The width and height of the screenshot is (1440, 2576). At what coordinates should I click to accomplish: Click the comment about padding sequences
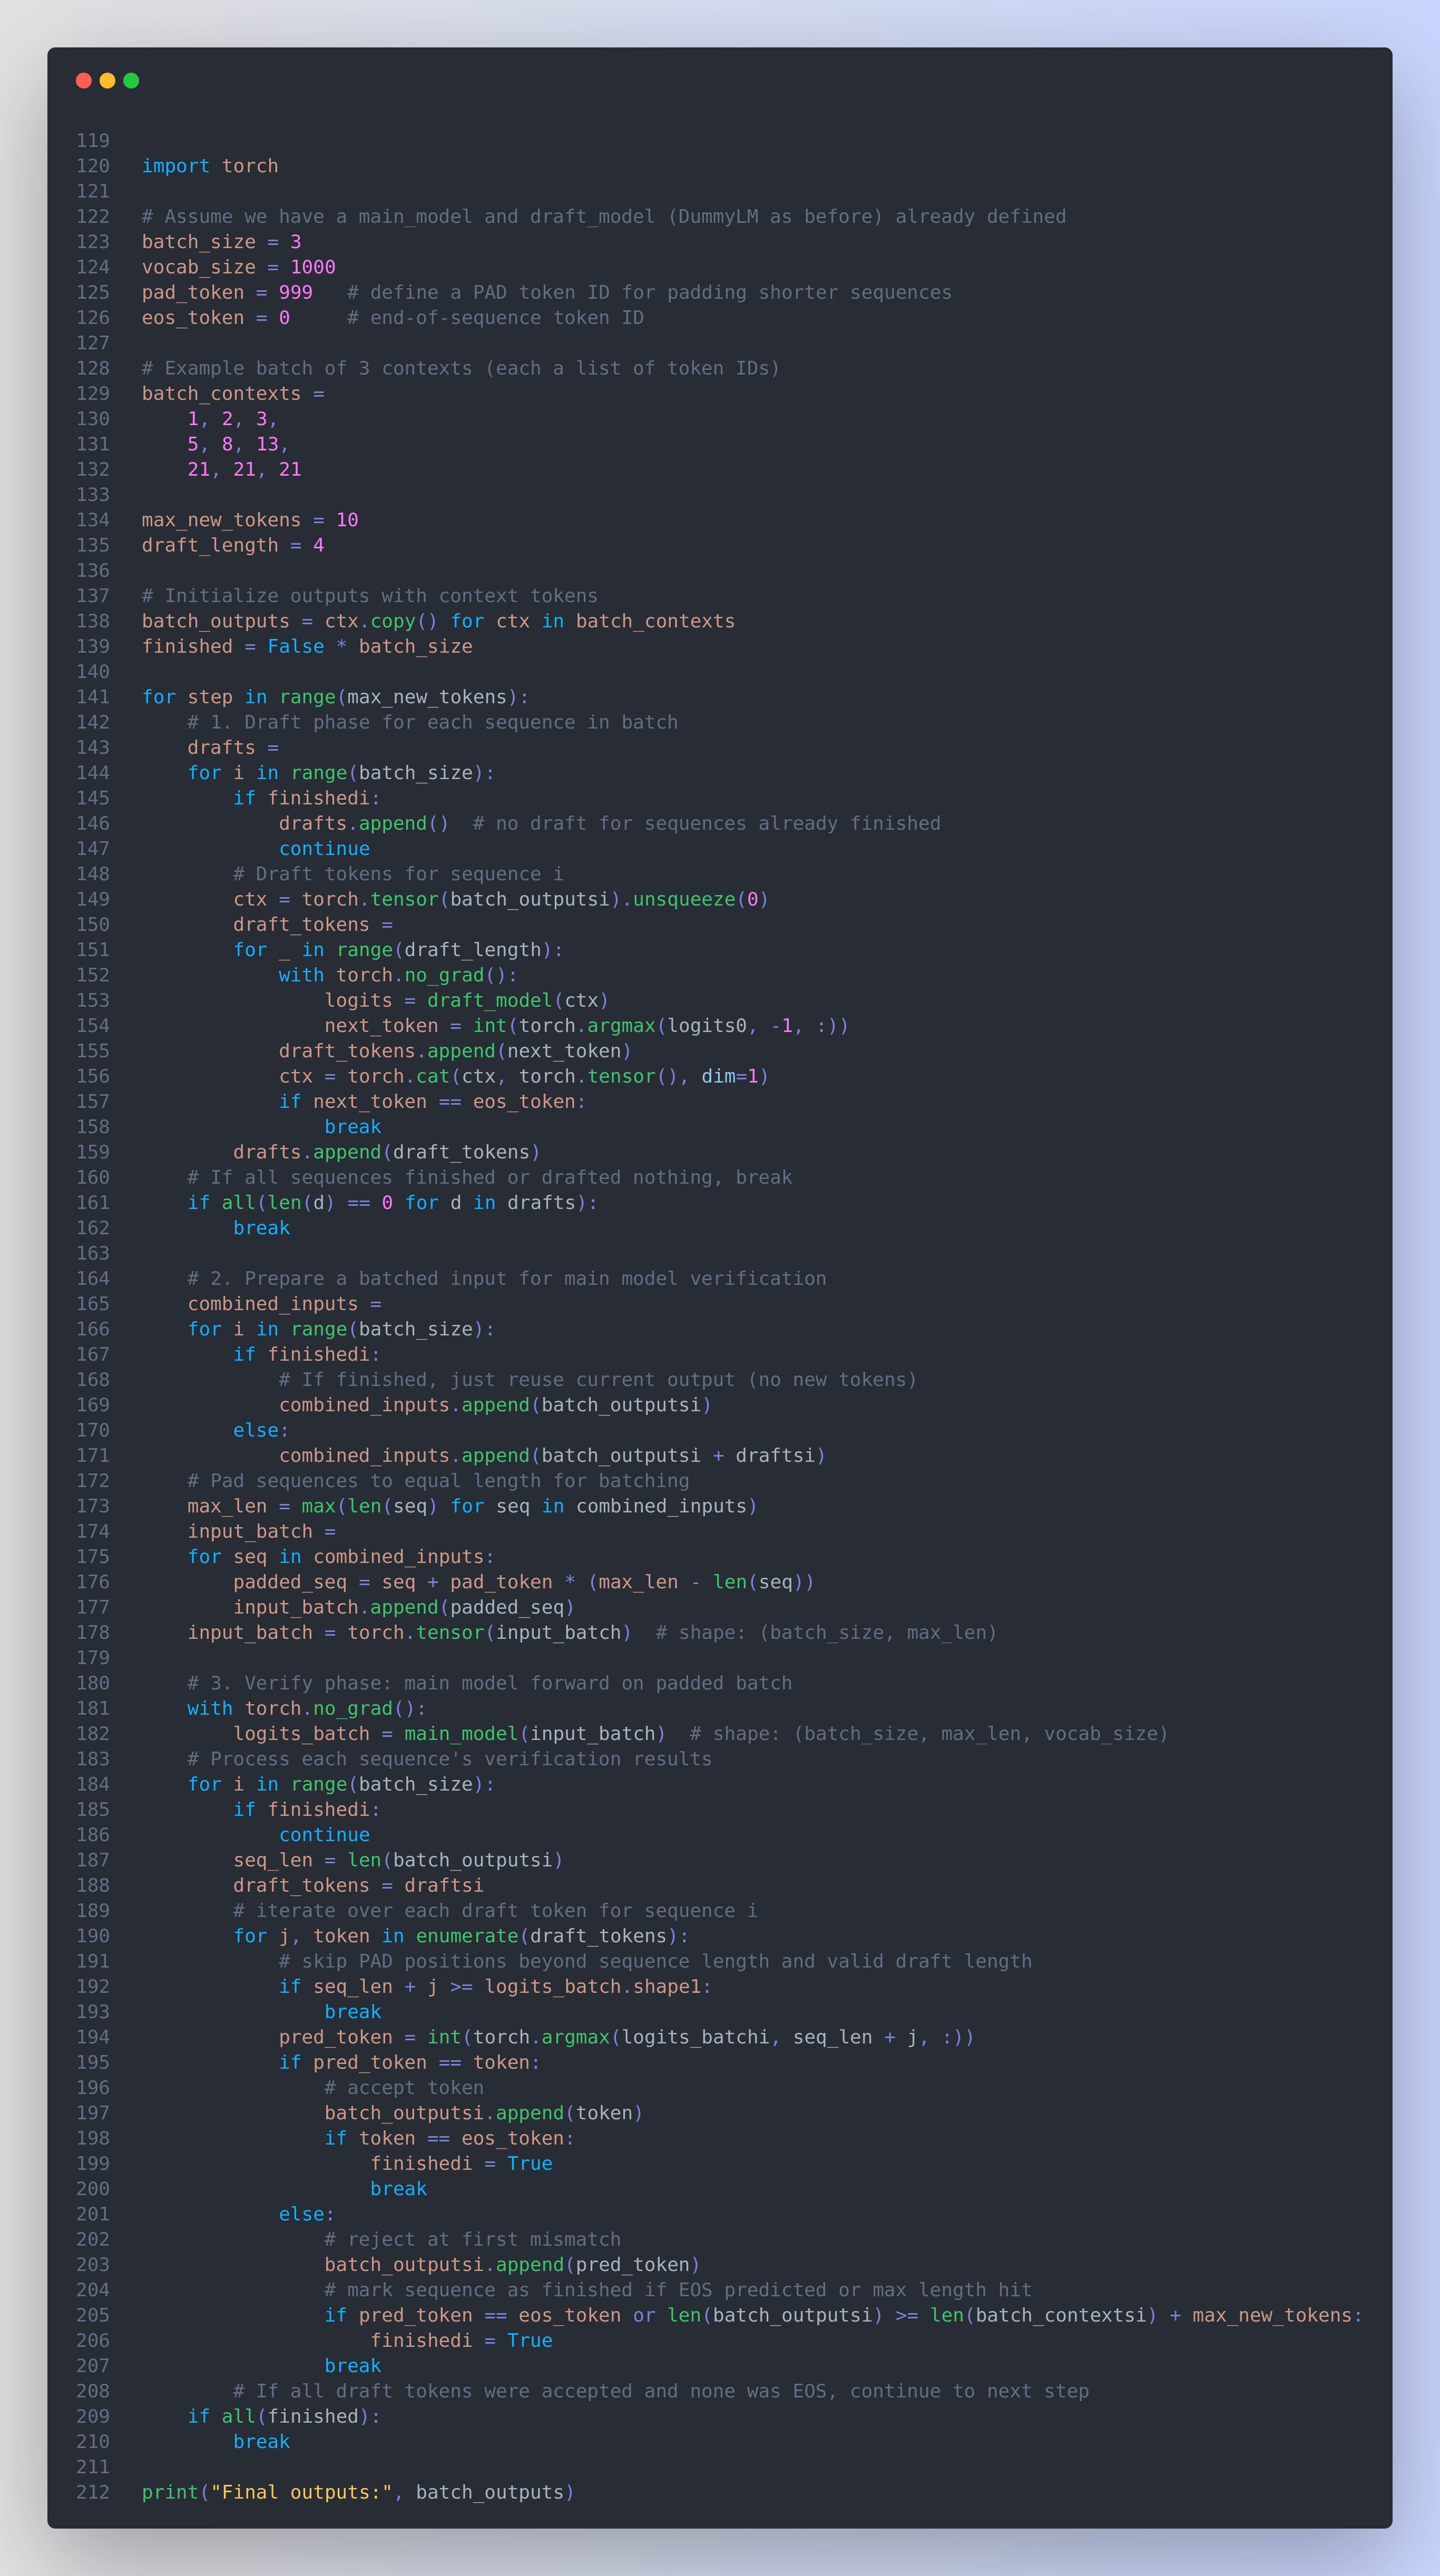pyautogui.click(x=438, y=1481)
